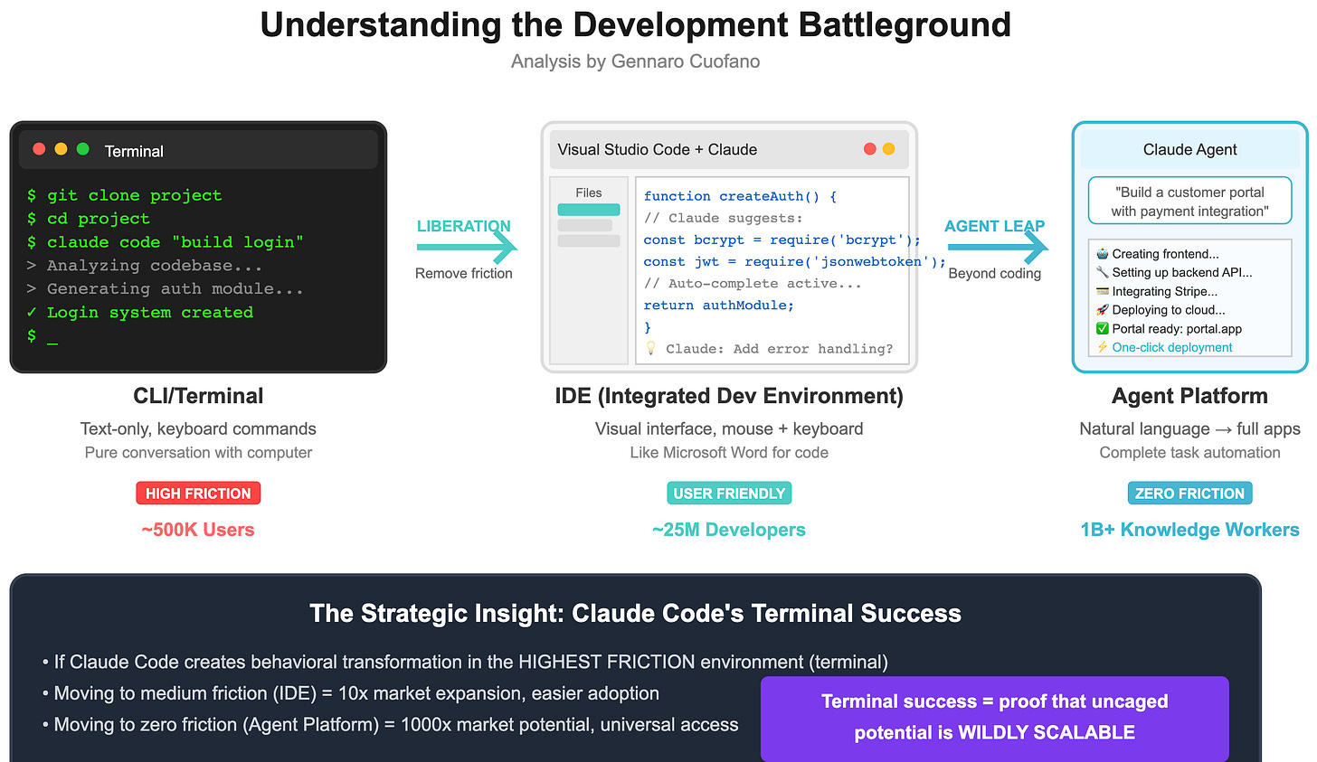Click 'Beyond coding' under AGENT LEAP
This screenshot has height=762, width=1317.
coord(995,273)
